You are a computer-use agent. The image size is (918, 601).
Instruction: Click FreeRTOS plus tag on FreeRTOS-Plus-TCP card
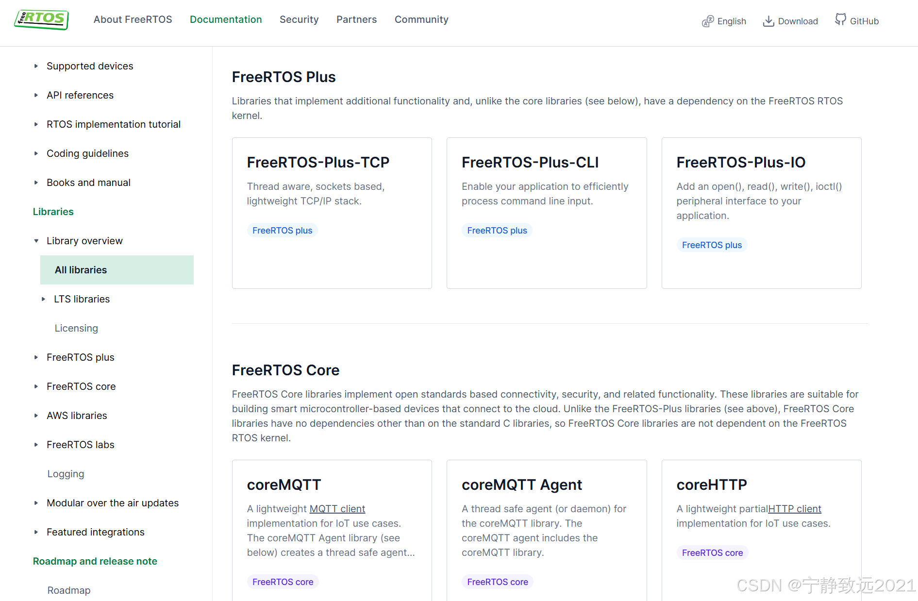(x=282, y=231)
